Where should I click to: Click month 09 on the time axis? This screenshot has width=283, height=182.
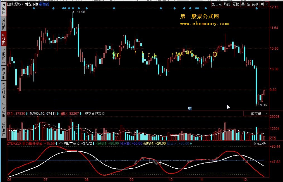[131, 180]
